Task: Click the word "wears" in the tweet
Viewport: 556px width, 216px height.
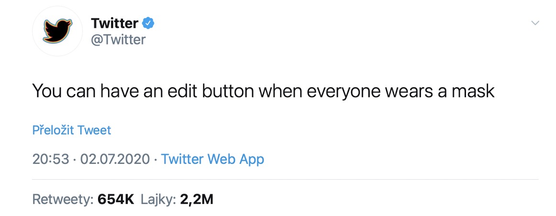Action: tap(411, 91)
